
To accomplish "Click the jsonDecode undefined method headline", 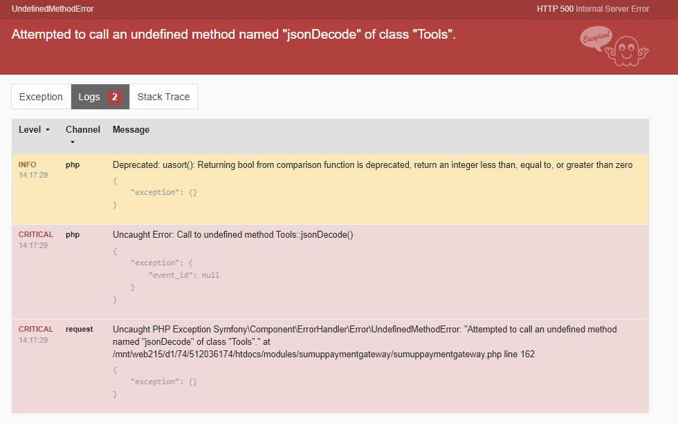I will pyautogui.click(x=234, y=35).
